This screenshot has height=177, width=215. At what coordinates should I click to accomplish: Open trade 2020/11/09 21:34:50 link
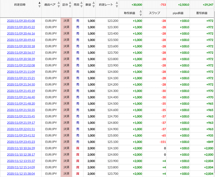pos(21,85)
